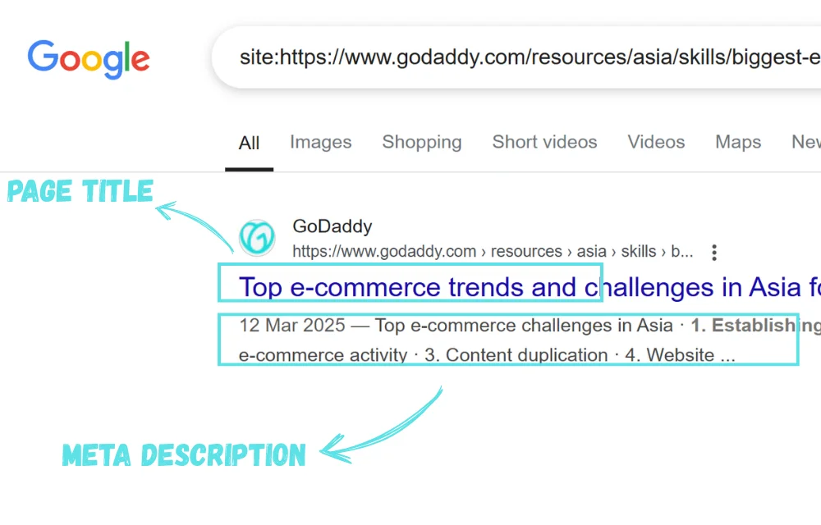
Task: Select the Videos search tab
Action: 655,142
